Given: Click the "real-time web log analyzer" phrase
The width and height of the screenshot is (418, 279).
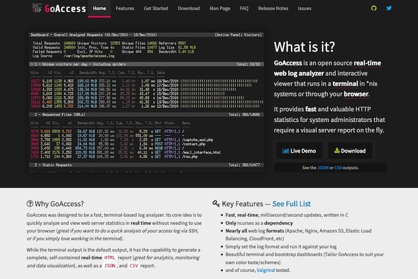Looking at the screenshot, I should click(x=327, y=68).
